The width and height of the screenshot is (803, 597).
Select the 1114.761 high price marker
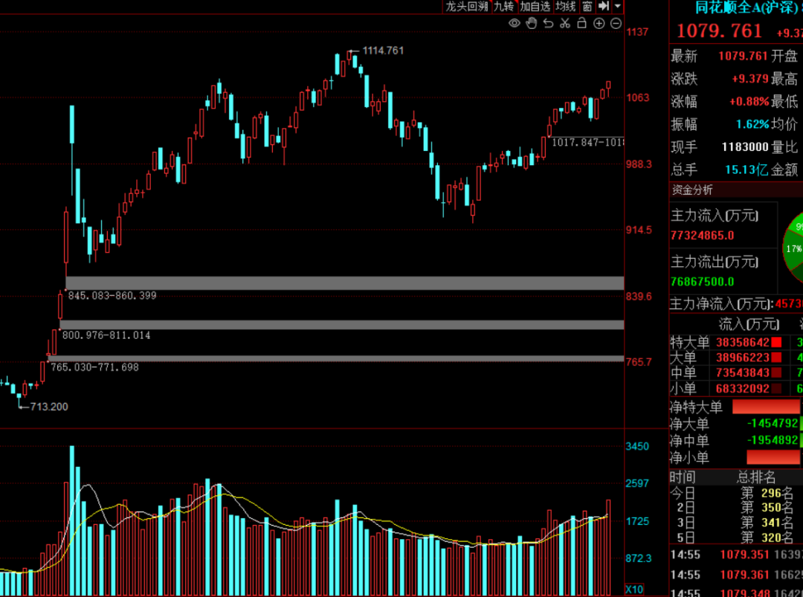(x=383, y=51)
